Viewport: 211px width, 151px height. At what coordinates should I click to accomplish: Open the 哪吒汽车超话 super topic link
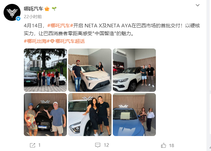click(70, 41)
